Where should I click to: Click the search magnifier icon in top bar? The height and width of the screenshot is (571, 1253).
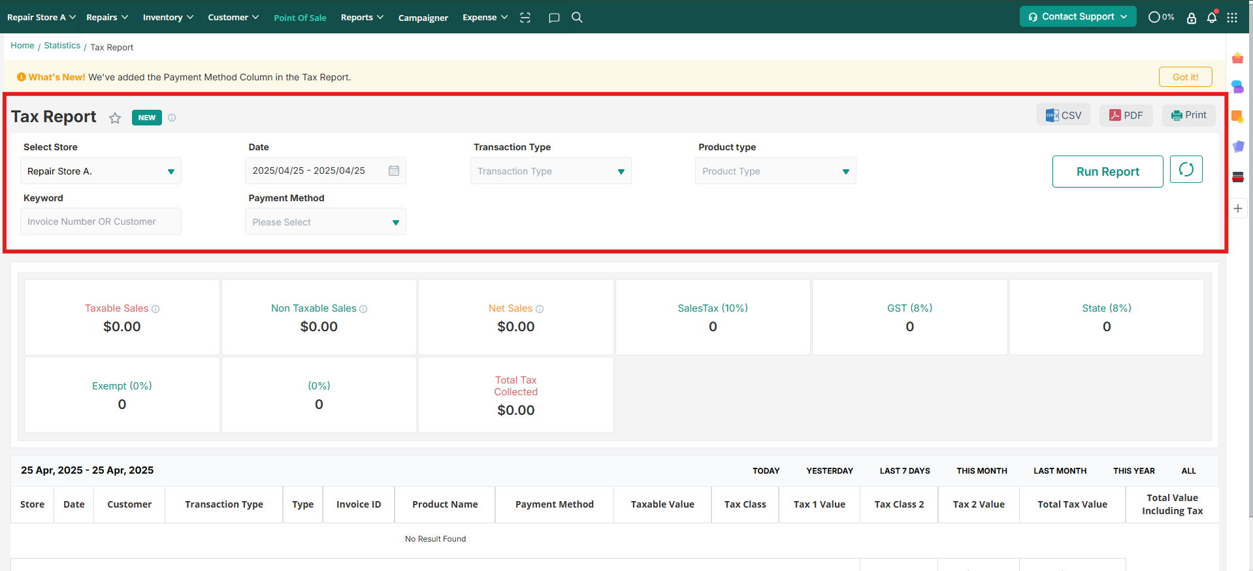click(577, 18)
